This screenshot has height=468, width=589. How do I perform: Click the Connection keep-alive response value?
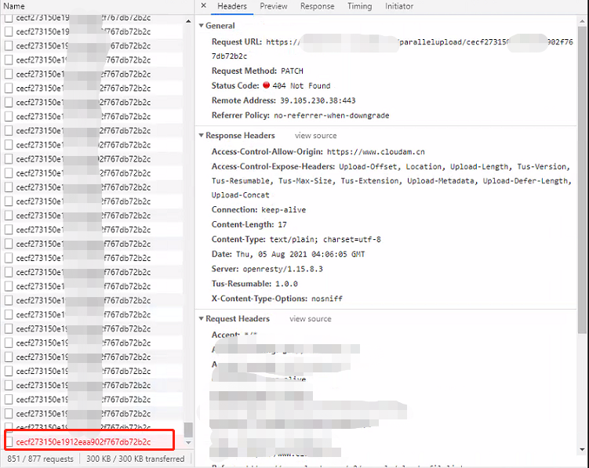(284, 210)
